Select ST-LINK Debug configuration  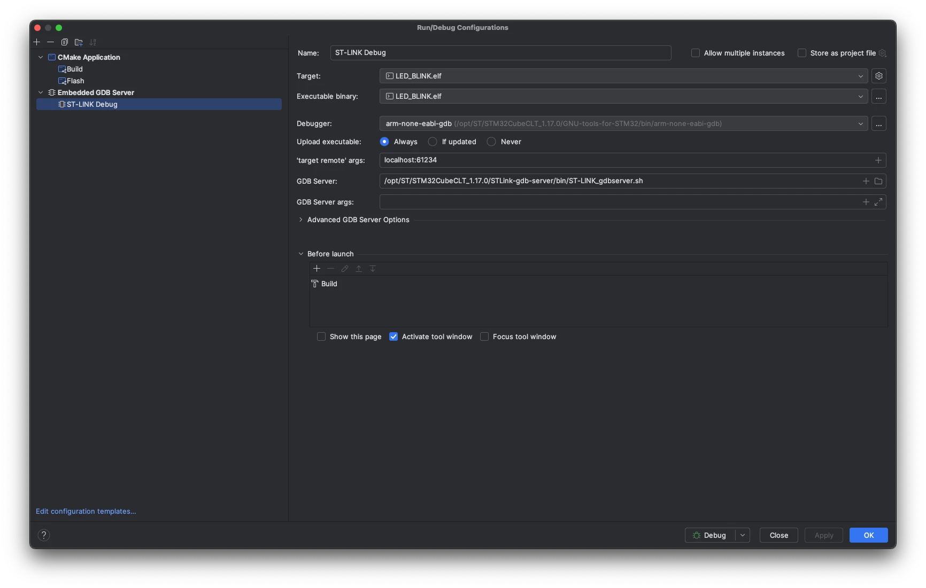(159, 104)
